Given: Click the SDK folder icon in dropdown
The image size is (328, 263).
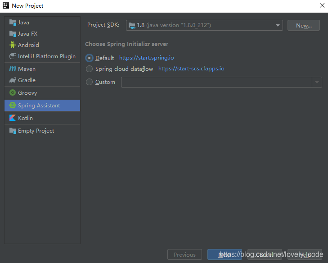Looking at the screenshot, I should [132, 25].
